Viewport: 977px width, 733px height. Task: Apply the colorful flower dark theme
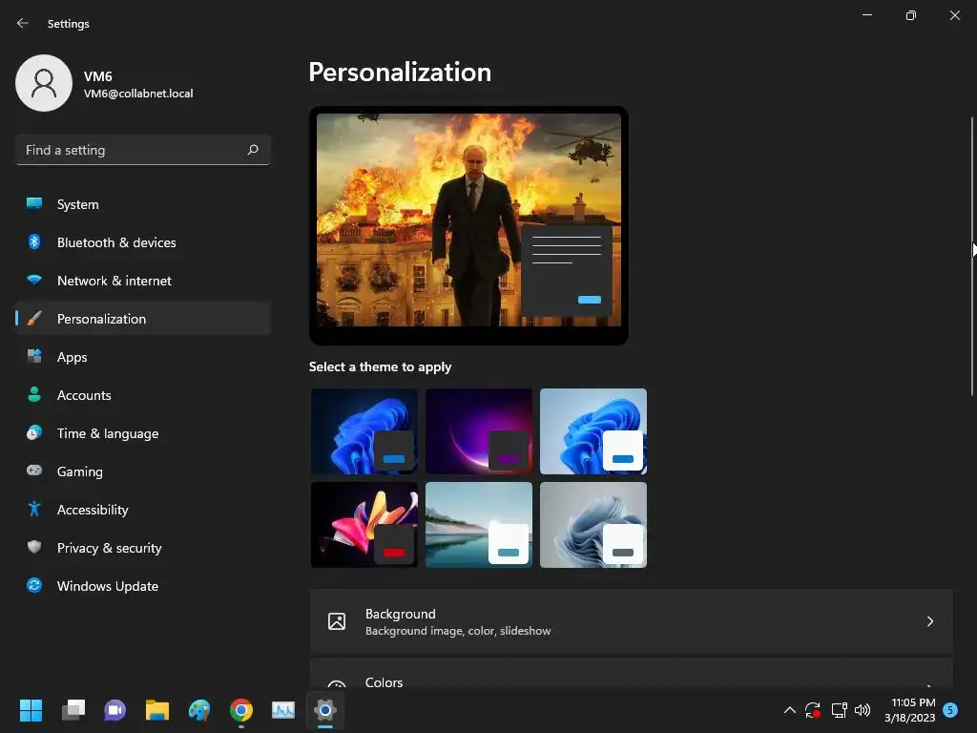pyautogui.click(x=364, y=525)
